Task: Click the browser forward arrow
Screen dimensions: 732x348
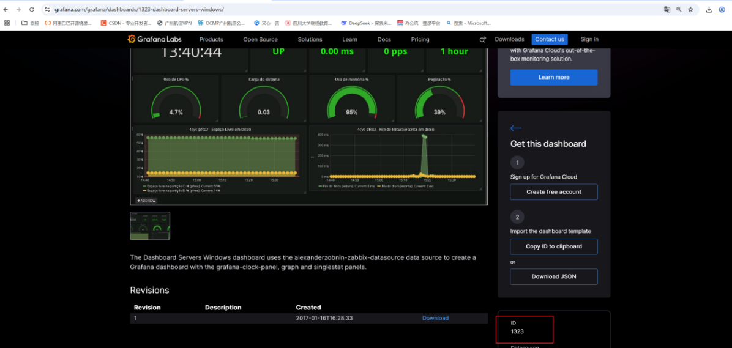Action: pyautogui.click(x=18, y=9)
